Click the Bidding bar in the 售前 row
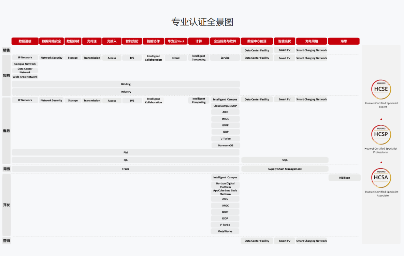Image resolution: width=404 pixels, height=256 pixels. 126,84
